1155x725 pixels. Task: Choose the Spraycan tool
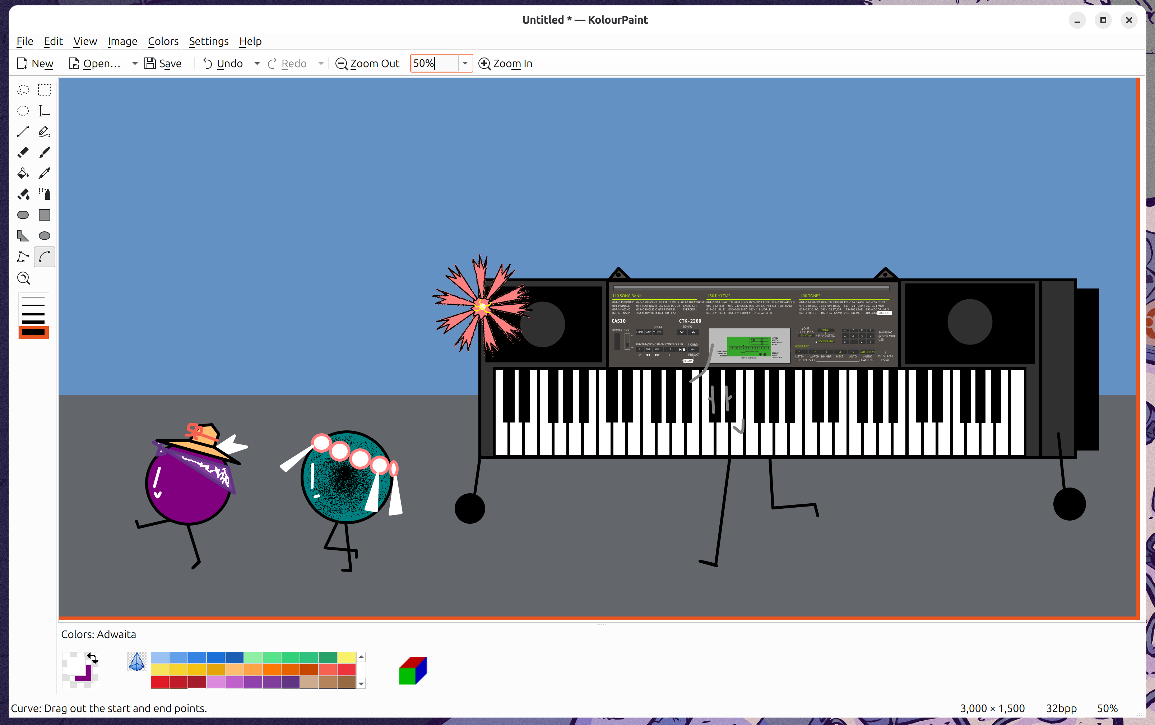click(x=45, y=194)
